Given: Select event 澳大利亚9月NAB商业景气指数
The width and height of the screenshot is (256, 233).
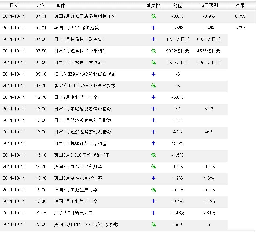Looking at the screenshot, I should pyautogui.click(x=85, y=86).
